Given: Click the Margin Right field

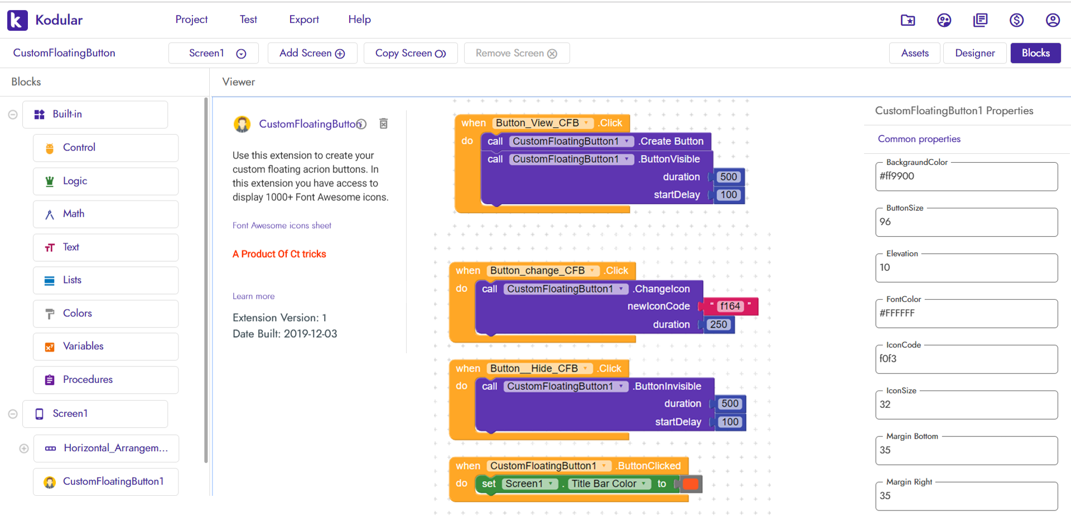Looking at the screenshot, I should tap(966, 496).
